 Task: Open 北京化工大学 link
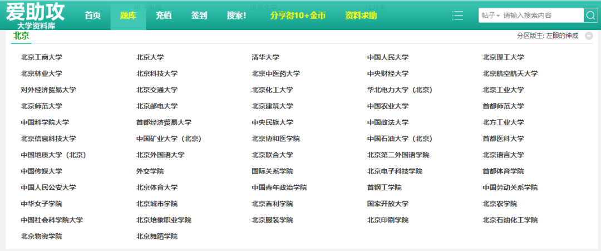coord(272,90)
